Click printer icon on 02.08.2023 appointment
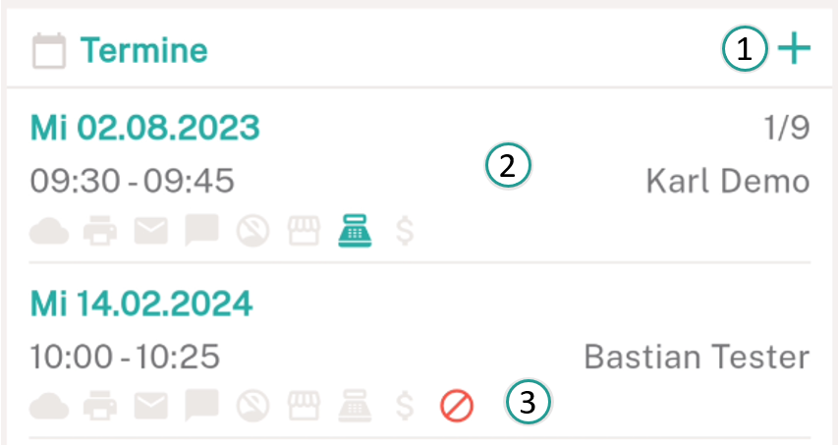 pyautogui.click(x=100, y=230)
